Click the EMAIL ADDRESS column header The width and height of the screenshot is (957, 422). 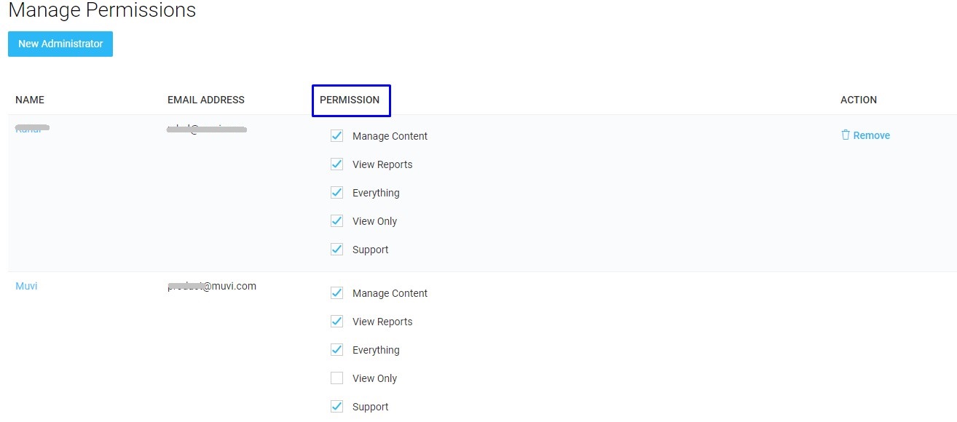(206, 100)
